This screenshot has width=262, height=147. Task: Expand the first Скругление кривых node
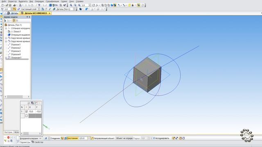tap(6, 38)
